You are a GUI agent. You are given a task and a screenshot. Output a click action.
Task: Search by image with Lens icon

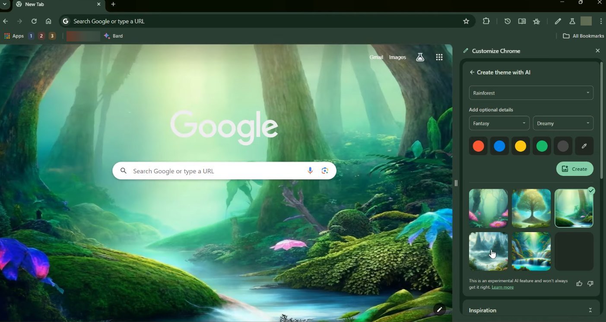pos(325,171)
